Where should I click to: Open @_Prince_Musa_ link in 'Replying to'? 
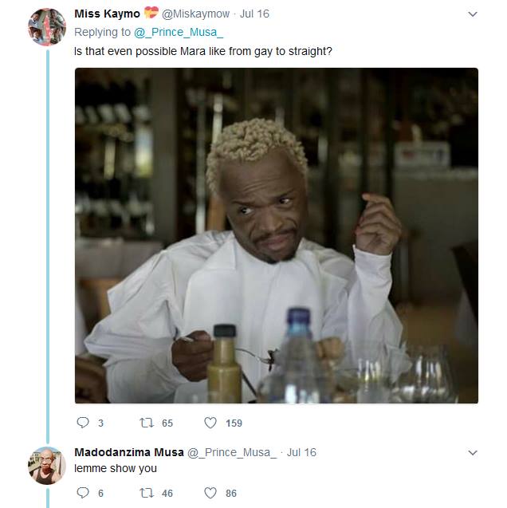[179, 33]
